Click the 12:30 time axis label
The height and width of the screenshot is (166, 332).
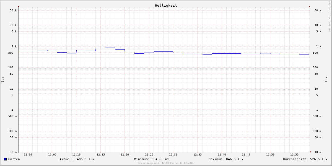pos(173,155)
